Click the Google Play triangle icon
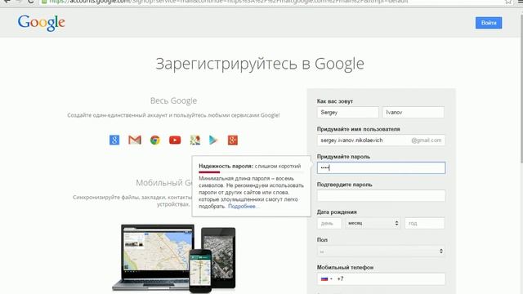Viewport: 523px width, 294px height. tap(213, 140)
